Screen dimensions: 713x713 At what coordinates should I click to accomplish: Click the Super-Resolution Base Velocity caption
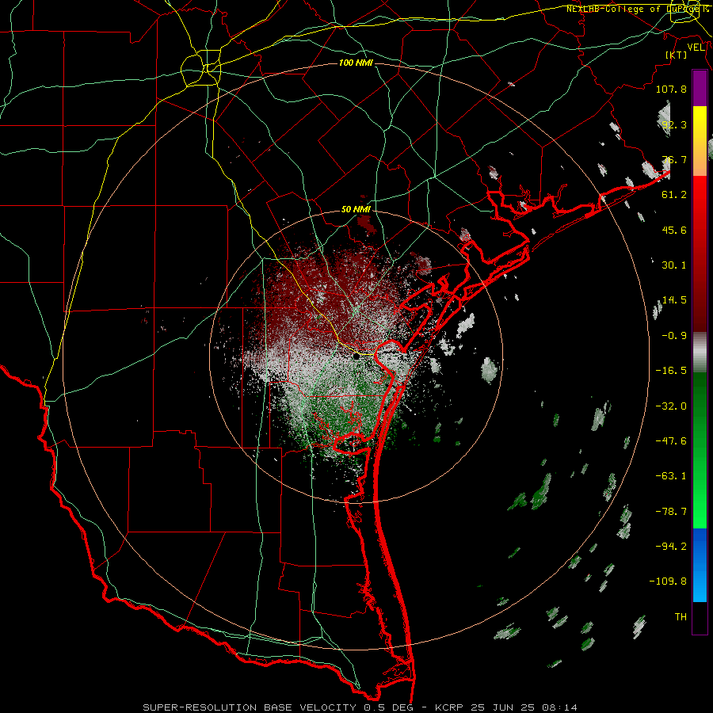pos(360,707)
